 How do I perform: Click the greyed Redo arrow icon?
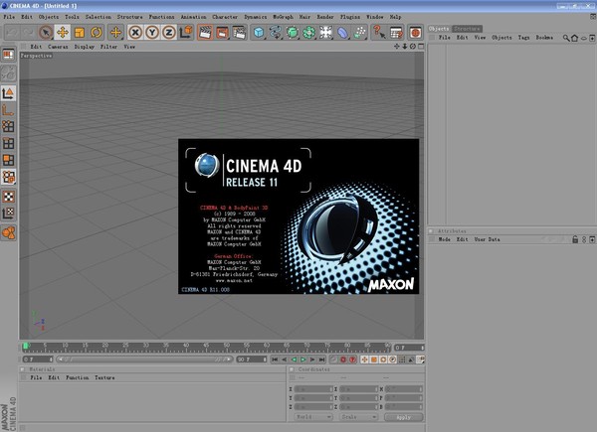click(x=28, y=33)
